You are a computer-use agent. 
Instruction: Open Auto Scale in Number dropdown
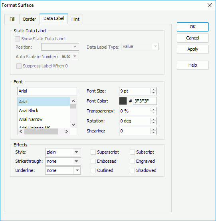coord(69,57)
